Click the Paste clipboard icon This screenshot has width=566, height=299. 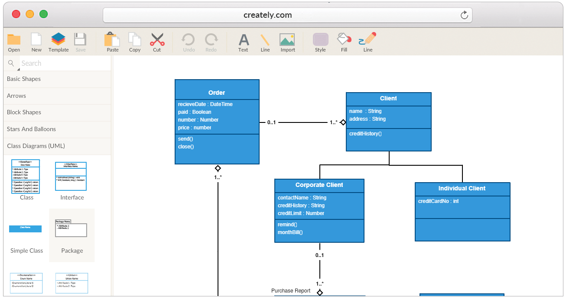click(112, 40)
